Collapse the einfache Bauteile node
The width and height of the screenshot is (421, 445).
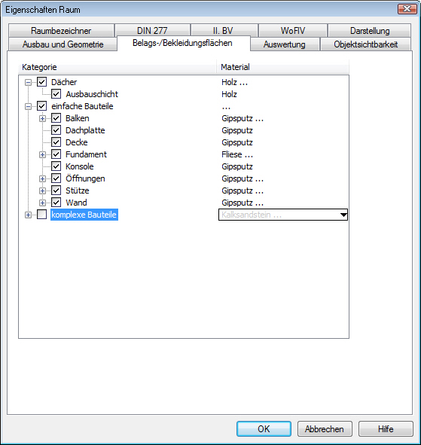click(28, 106)
